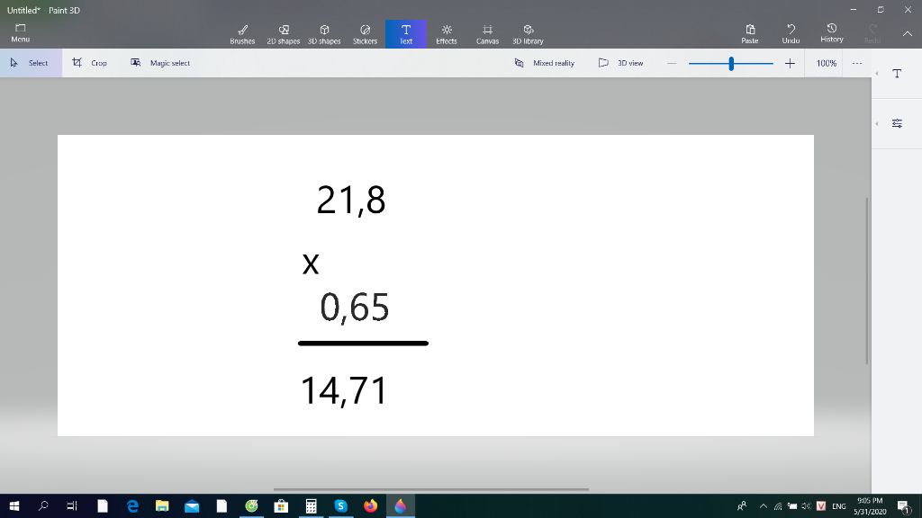Toggle 3D view mode
This screenshot has height=518, width=922.
pyautogui.click(x=621, y=63)
